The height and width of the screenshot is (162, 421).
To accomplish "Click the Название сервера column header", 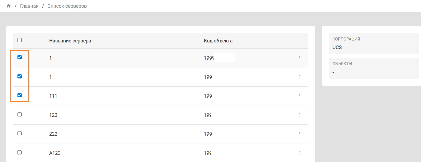I will click(x=70, y=41).
